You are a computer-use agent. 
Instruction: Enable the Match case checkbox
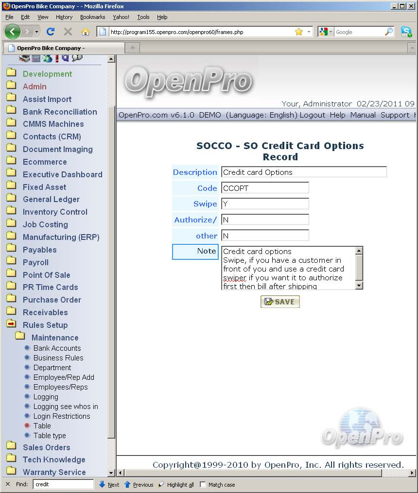(203, 484)
